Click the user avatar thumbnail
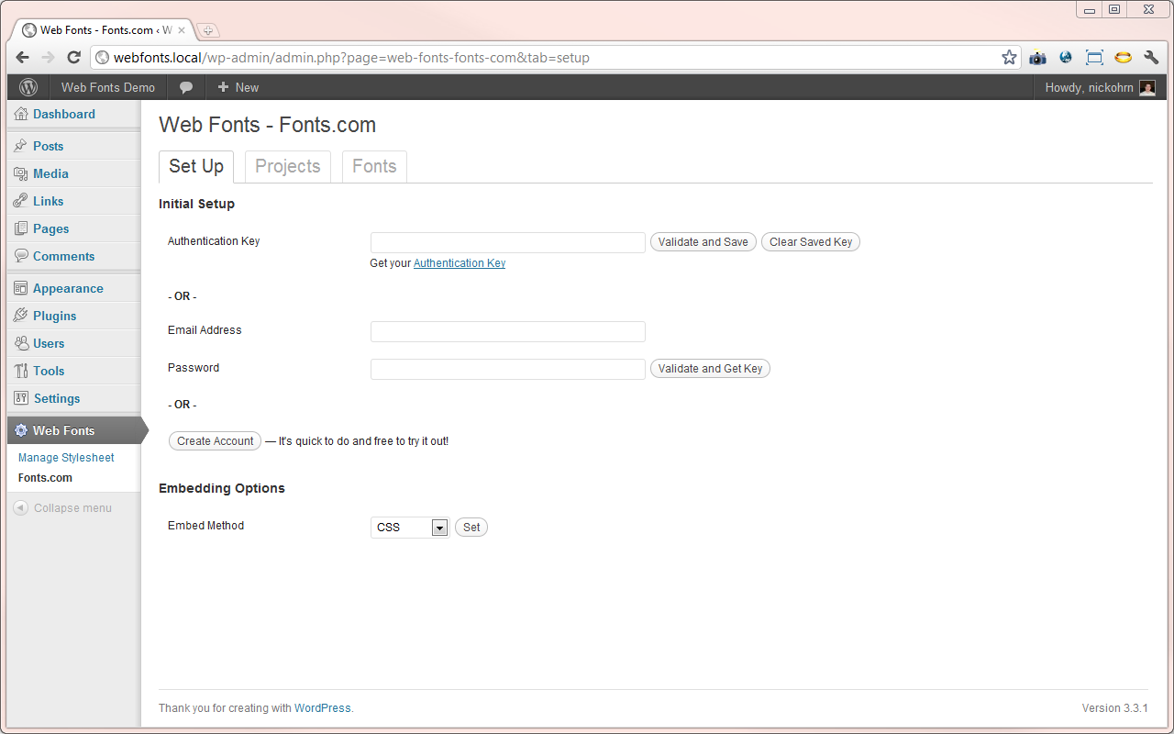Screen dimensions: 1174x734 click(x=1147, y=87)
